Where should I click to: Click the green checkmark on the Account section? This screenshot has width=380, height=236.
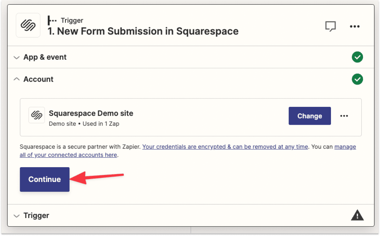click(357, 79)
